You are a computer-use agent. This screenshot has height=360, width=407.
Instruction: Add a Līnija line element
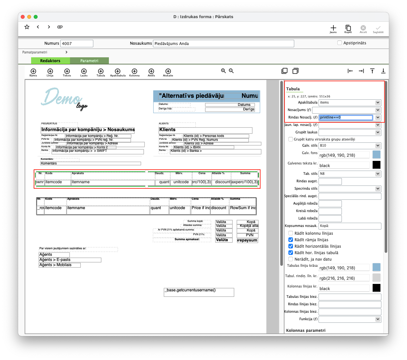coord(50,73)
